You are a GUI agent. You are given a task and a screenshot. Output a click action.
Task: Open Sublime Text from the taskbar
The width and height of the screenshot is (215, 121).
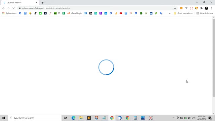pos(89,118)
